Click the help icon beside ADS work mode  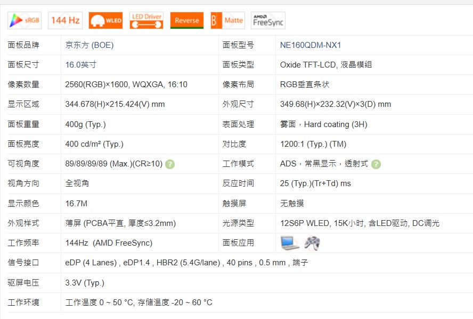376,164
